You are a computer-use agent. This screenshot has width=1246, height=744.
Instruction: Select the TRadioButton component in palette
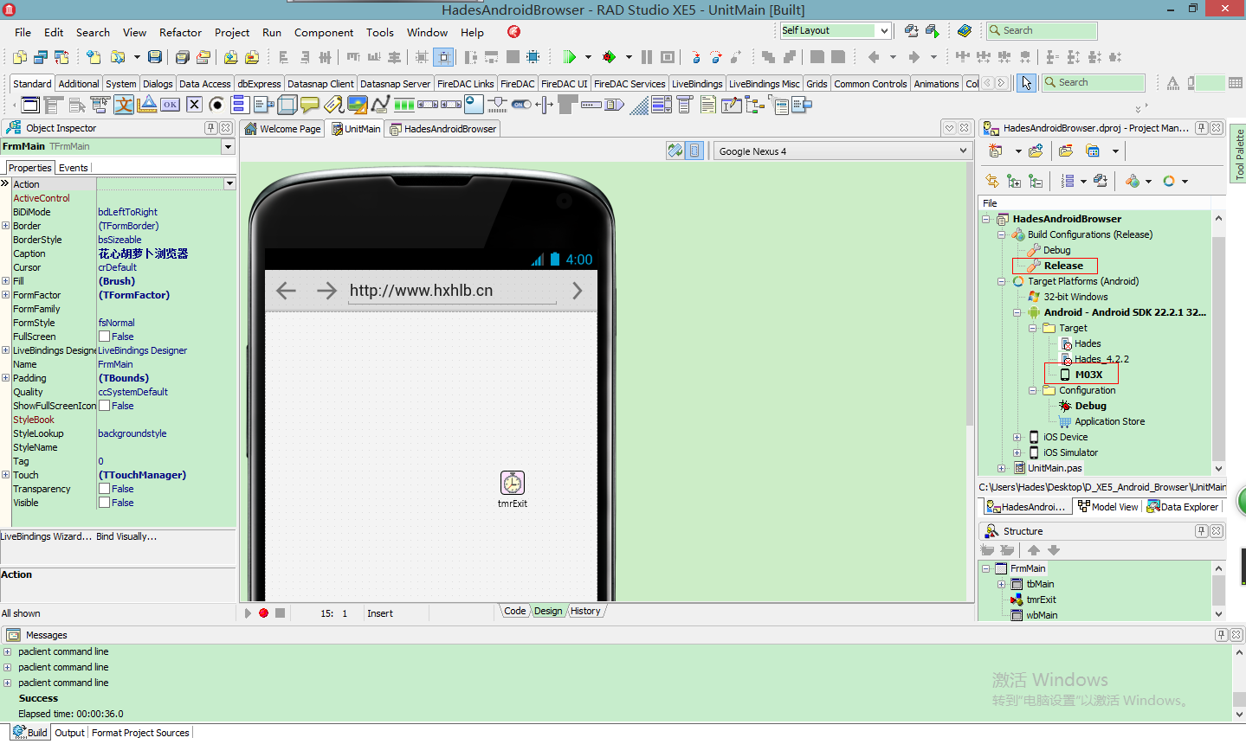click(x=216, y=105)
